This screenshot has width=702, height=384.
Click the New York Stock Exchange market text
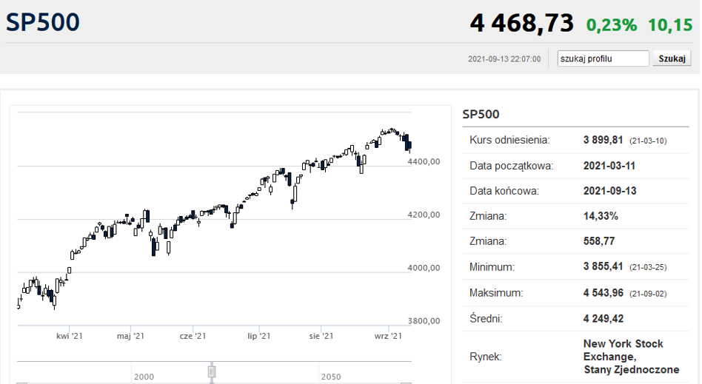[x=623, y=357]
